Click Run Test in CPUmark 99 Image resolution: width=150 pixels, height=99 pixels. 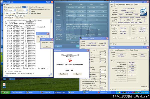63,74
